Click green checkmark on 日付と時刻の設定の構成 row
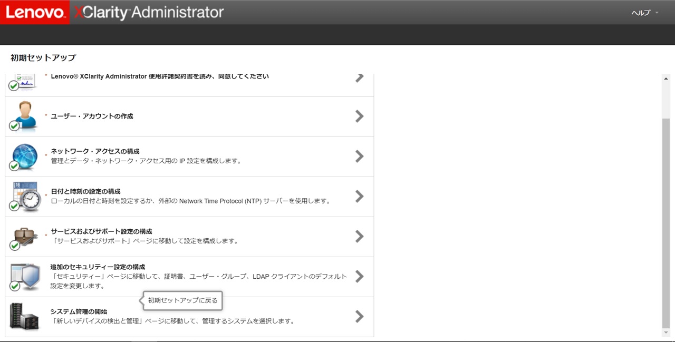675x342 pixels. tap(14, 206)
